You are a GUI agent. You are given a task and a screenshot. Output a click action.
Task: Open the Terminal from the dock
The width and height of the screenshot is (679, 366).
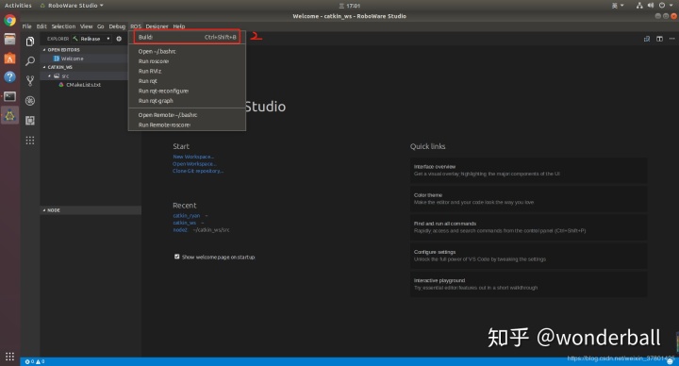(x=9, y=96)
